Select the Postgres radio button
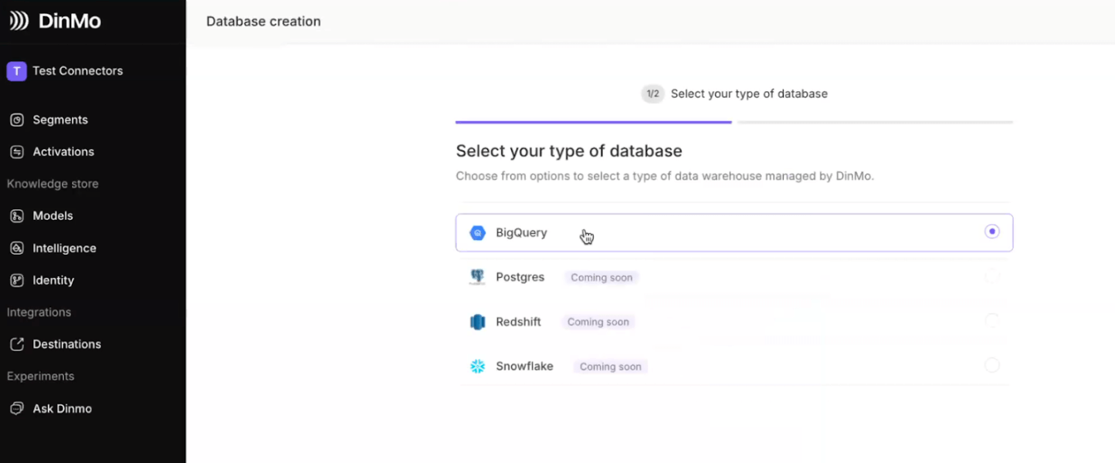 992,276
